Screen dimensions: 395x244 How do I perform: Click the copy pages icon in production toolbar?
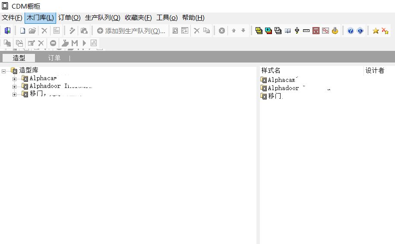(207, 31)
